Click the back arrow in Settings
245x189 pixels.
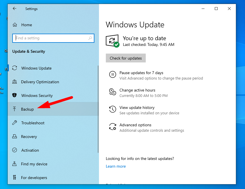click(15, 9)
